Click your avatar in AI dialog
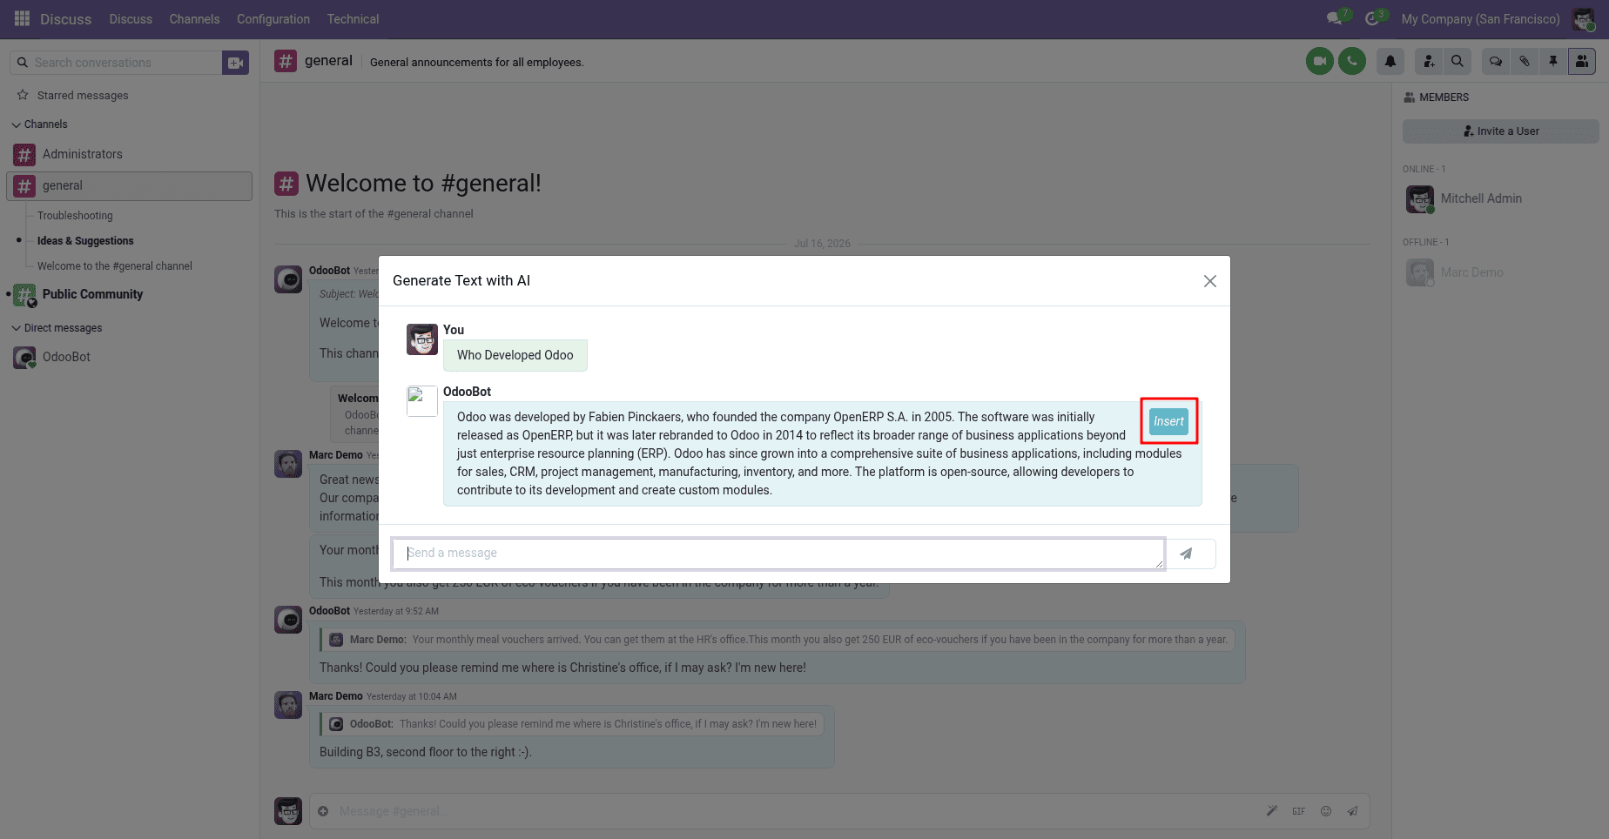This screenshot has height=839, width=1609. point(422,339)
